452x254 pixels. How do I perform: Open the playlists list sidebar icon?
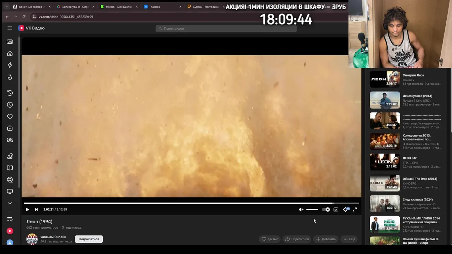coord(10,219)
